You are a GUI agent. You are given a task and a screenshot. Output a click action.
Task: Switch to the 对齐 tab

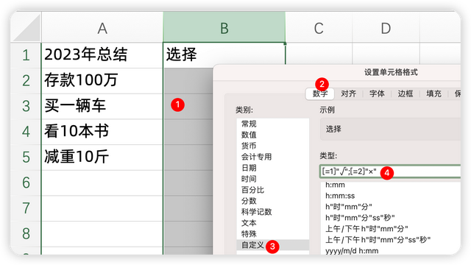(x=348, y=93)
